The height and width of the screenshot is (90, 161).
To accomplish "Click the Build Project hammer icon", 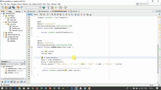I will (48, 7).
